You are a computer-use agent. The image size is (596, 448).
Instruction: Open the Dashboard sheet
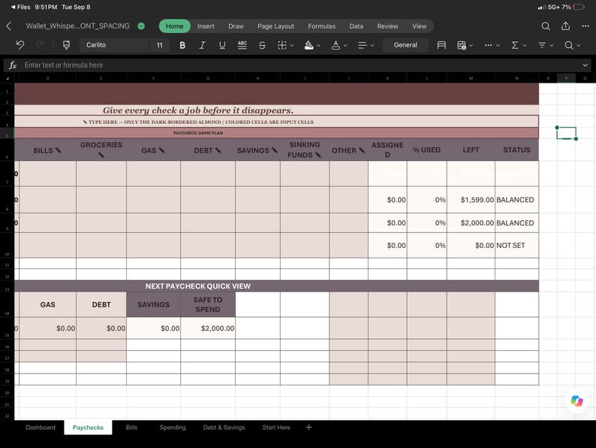pyautogui.click(x=41, y=427)
